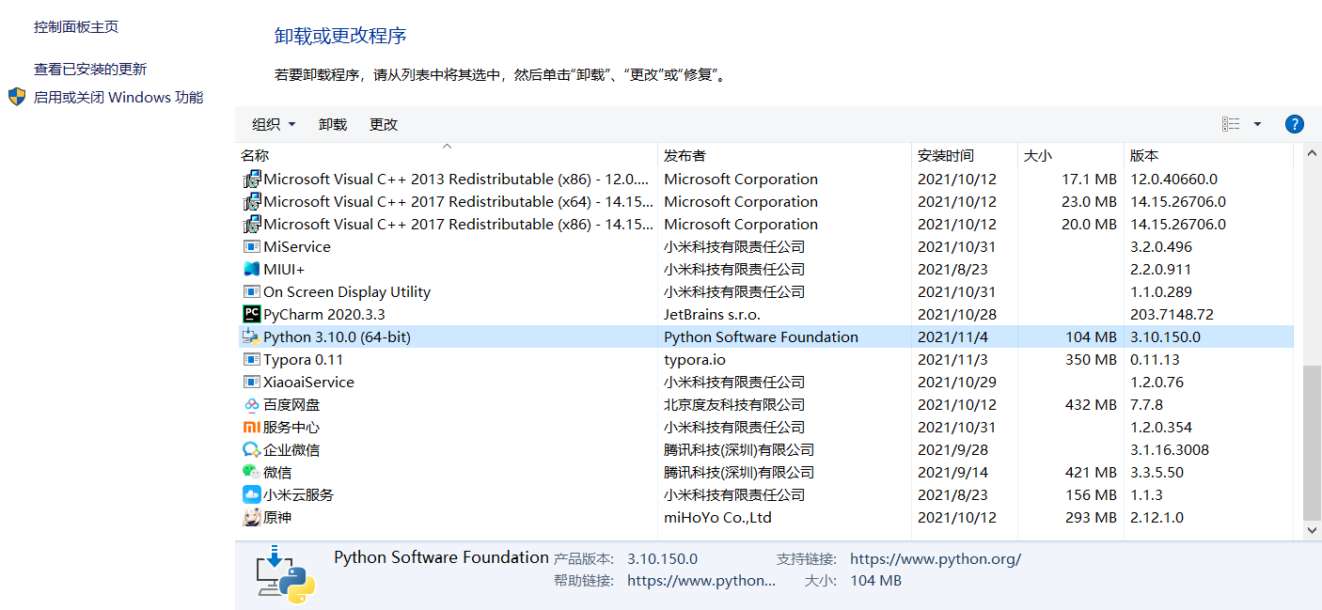
Task: Click the 432 MB size cell
Action: 1091,404
